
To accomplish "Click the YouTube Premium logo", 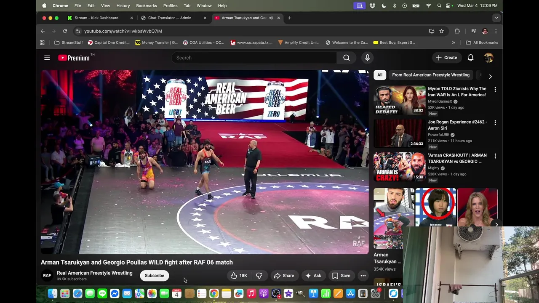I will 74,58.
